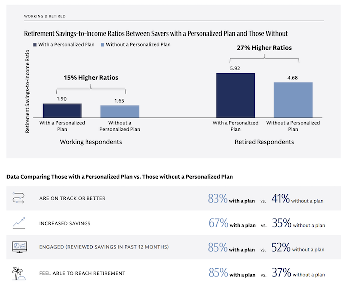Click the 4.68 retired respondents bar
This screenshot has width=348, height=289.
[x=293, y=100]
